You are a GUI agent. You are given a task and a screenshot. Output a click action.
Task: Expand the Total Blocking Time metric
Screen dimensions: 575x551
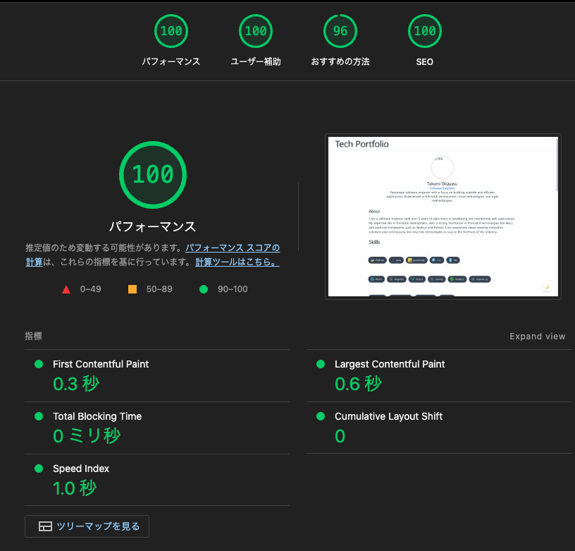point(97,416)
